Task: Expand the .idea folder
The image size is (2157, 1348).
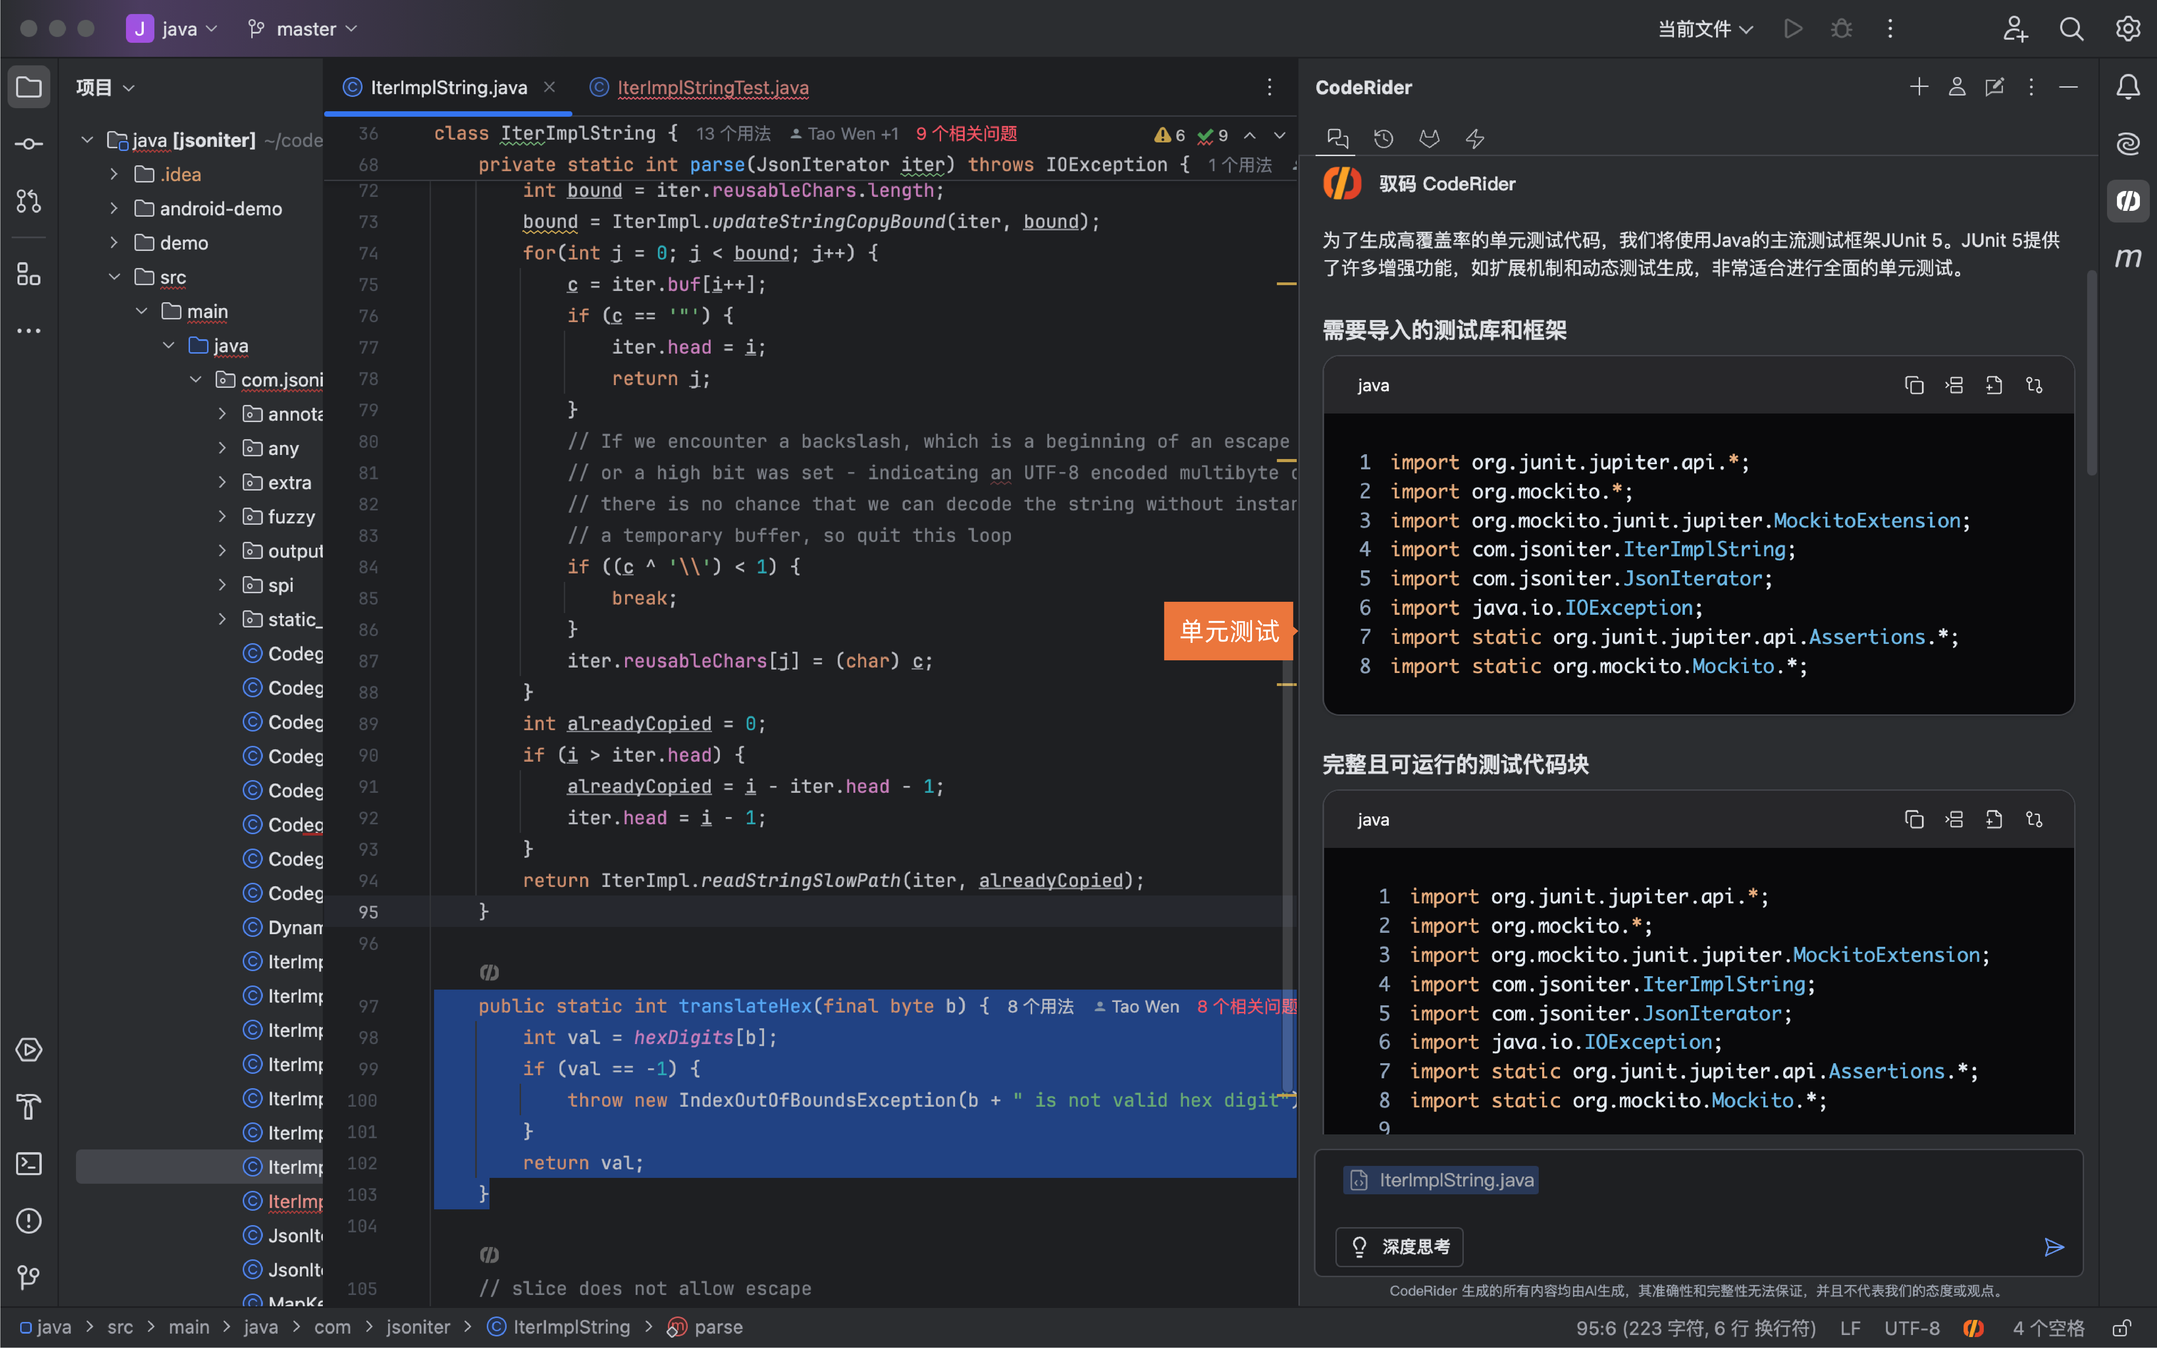Action: [114, 175]
